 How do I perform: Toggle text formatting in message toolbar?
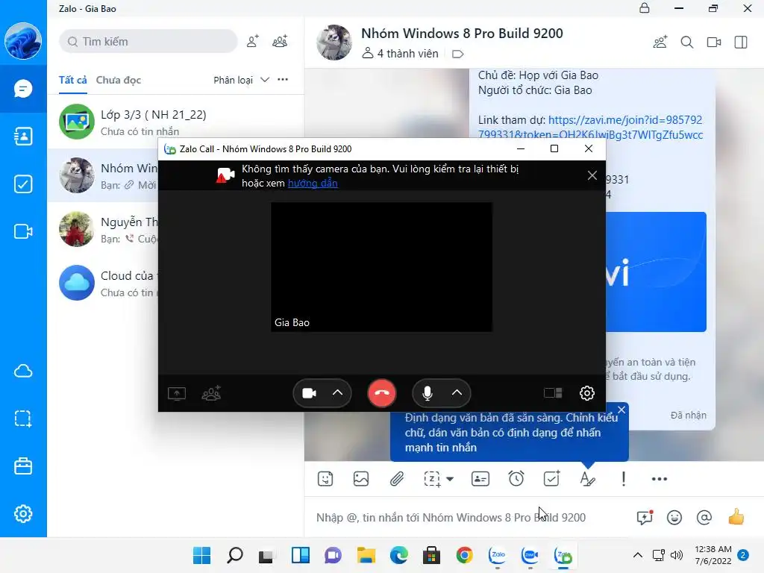pos(588,479)
